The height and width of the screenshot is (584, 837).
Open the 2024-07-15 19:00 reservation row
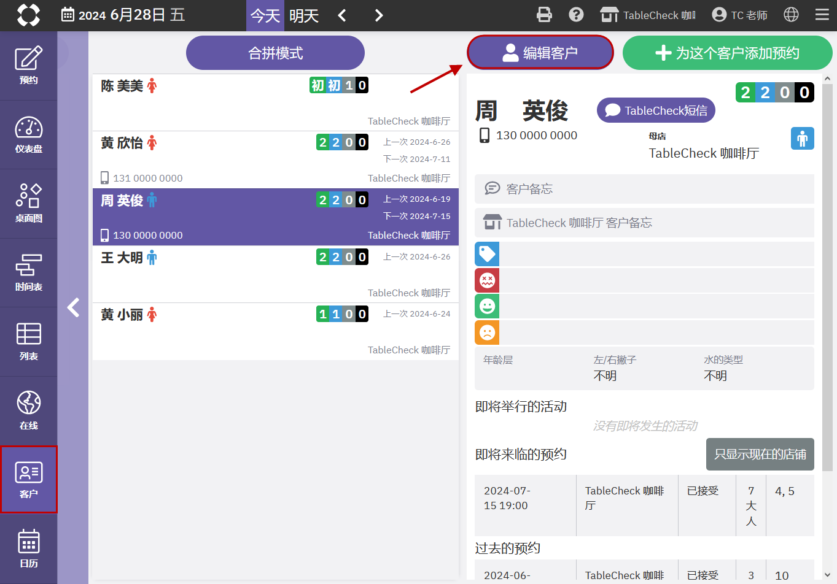tap(644, 505)
